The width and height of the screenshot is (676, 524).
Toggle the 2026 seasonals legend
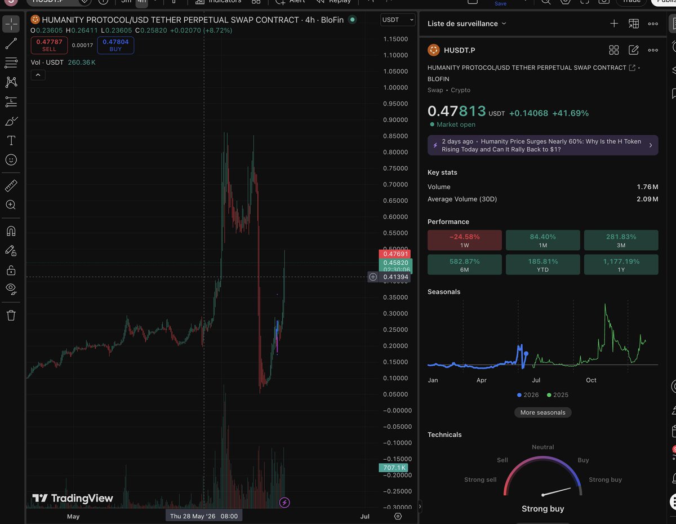tap(528, 395)
